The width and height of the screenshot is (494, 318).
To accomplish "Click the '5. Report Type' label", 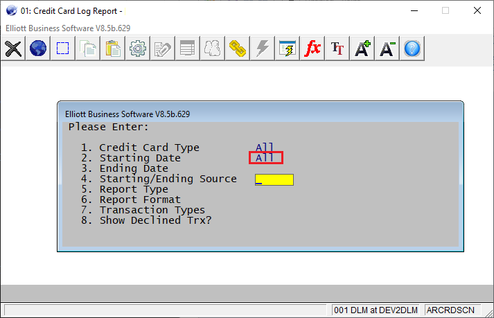I will pos(125,188).
